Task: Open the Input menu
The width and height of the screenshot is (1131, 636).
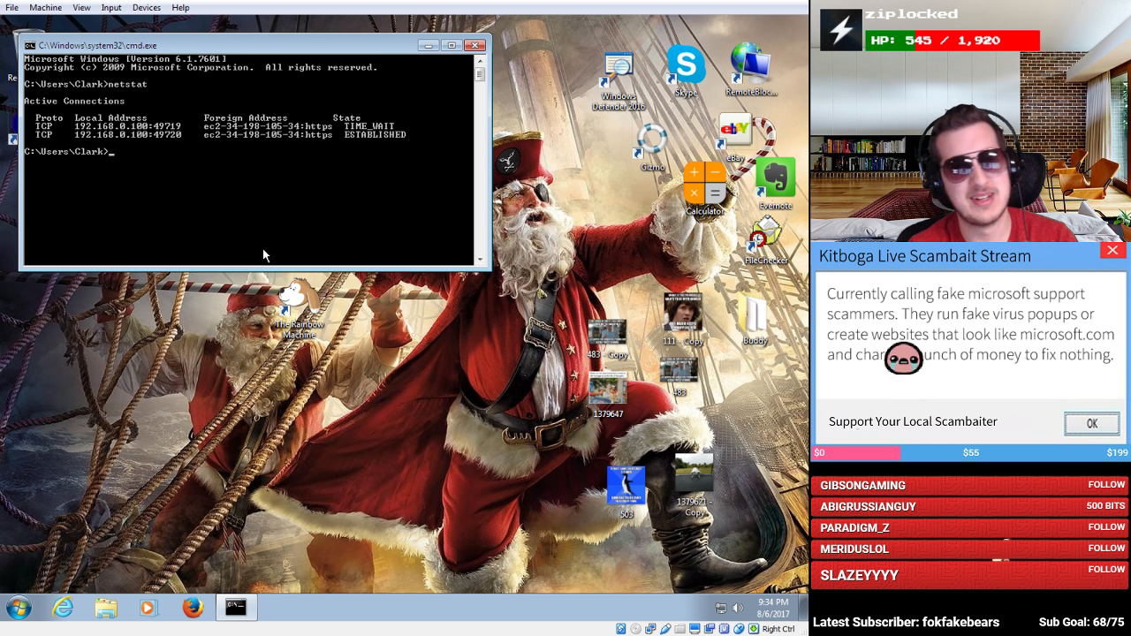Action: pos(111,7)
